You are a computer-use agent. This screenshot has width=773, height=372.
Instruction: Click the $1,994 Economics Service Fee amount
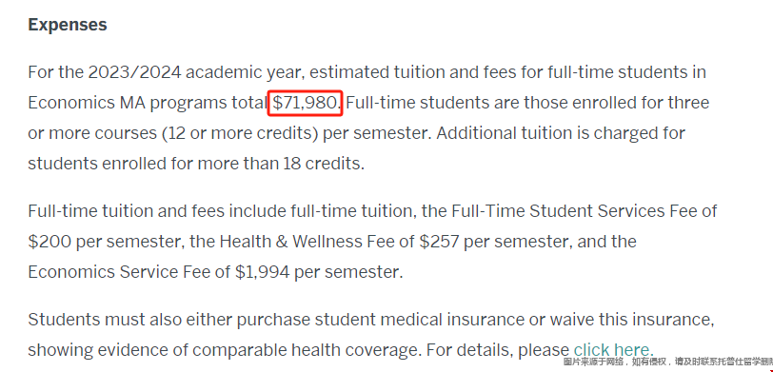263,272
